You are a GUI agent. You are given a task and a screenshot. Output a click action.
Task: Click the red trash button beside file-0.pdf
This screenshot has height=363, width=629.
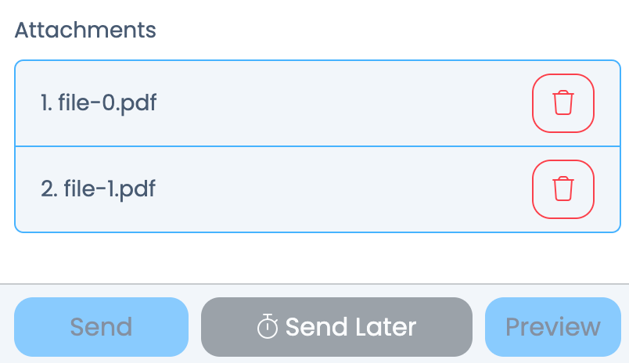pos(563,103)
